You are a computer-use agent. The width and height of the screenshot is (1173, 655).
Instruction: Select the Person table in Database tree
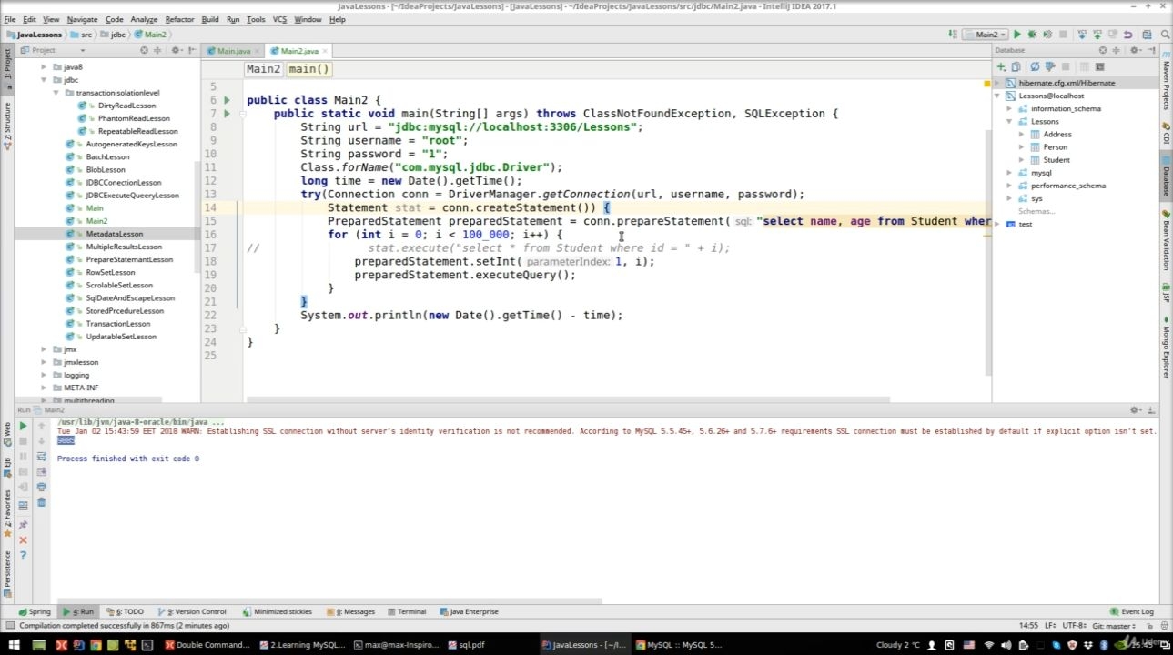tap(1055, 147)
